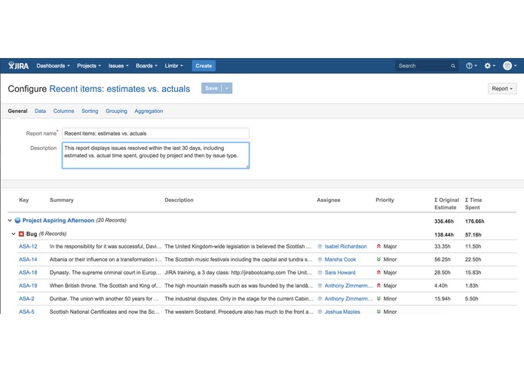Open the settings gear menu
The height and width of the screenshot is (372, 524).
coord(489,66)
